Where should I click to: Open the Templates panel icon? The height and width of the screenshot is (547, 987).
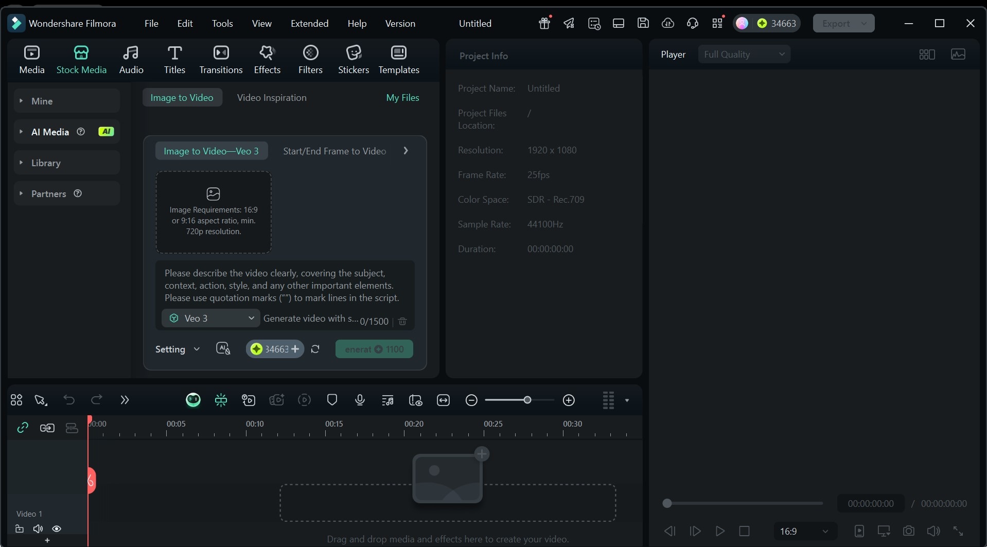pos(399,60)
